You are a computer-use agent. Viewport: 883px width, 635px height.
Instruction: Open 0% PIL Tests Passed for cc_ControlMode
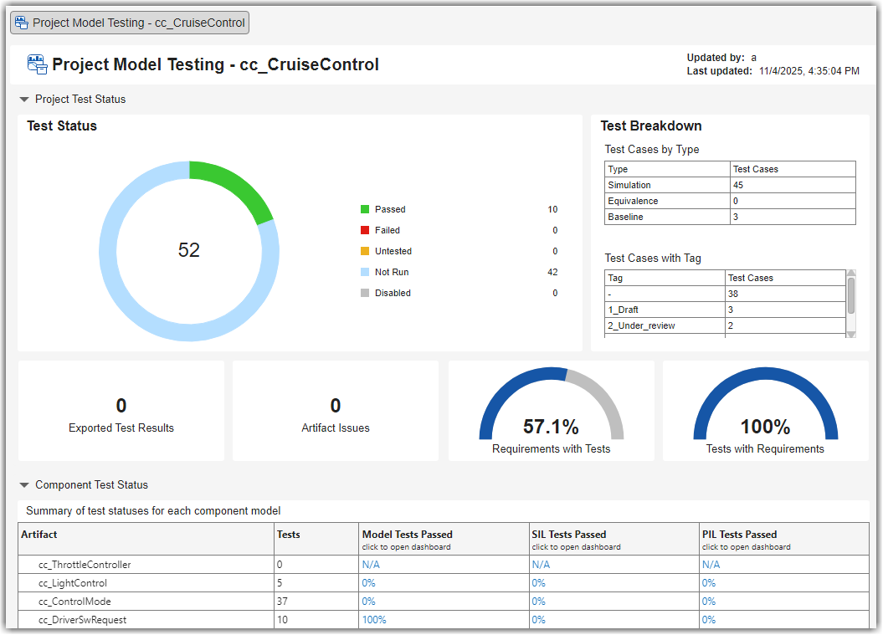[708, 601]
